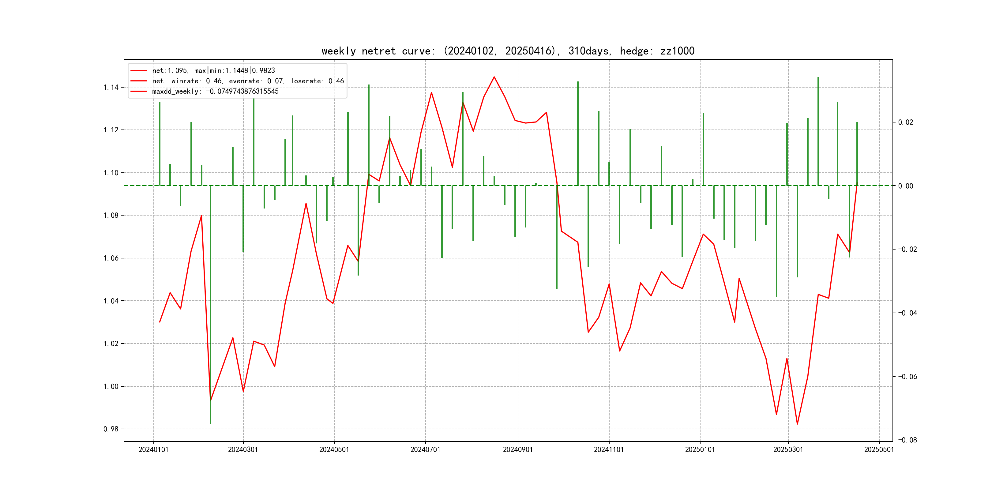
Task: Click the 0.00 right y-axis tick label
Action: tap(905, 186)
